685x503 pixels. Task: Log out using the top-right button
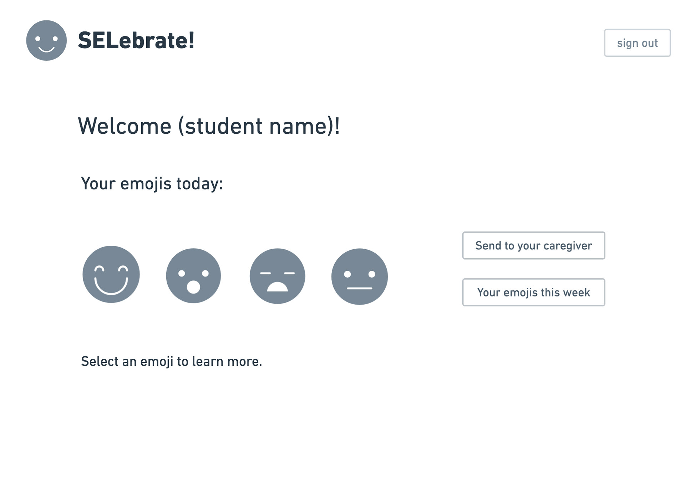(637, 43)
